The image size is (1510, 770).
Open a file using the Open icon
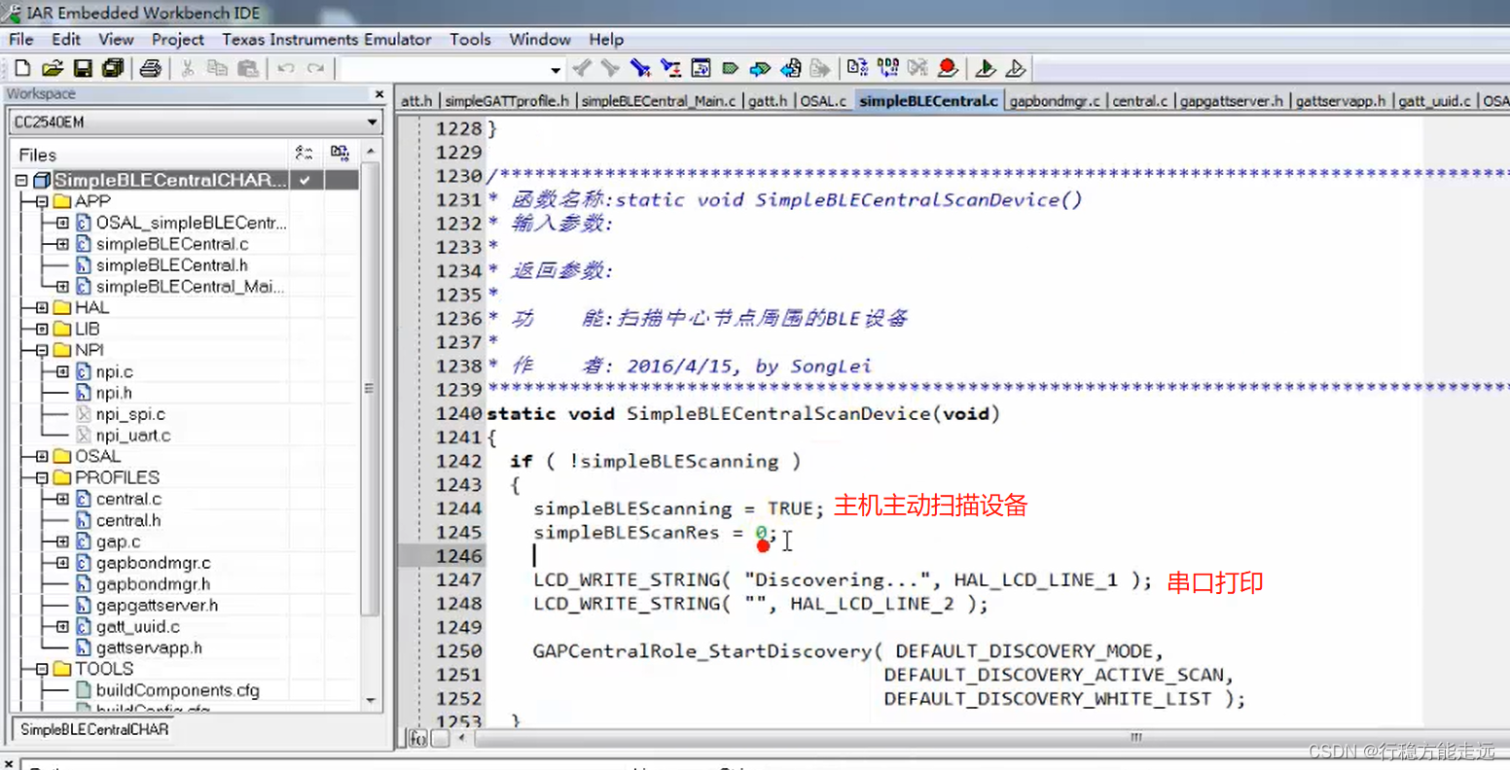click(x=53, y=68)
